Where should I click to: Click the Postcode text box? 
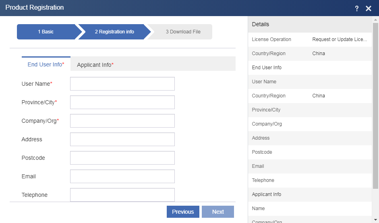[x=122, y=158]
